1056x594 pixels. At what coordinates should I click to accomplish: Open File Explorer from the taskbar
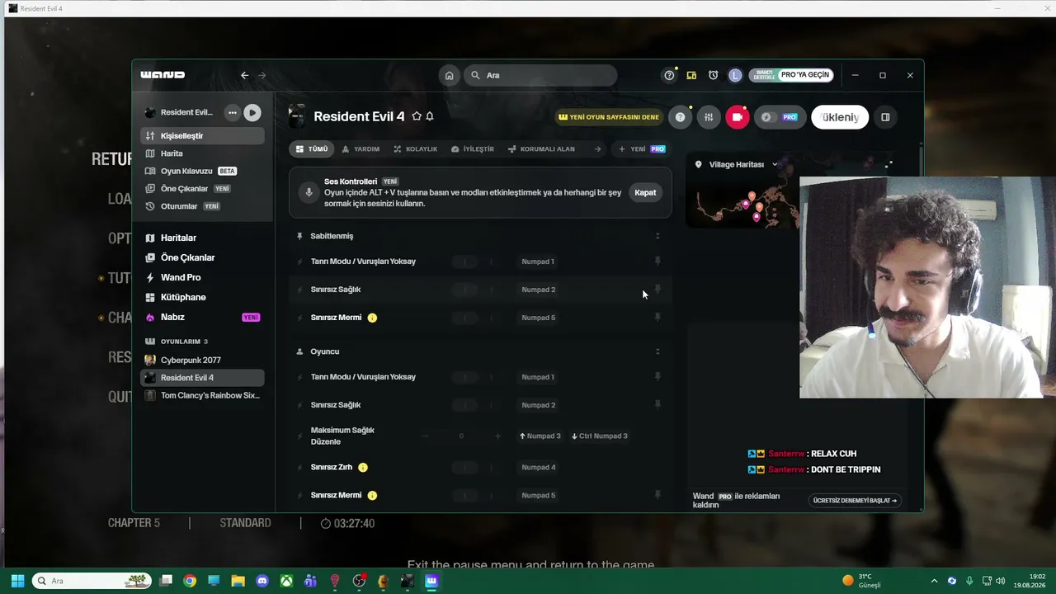click(238, 581)
